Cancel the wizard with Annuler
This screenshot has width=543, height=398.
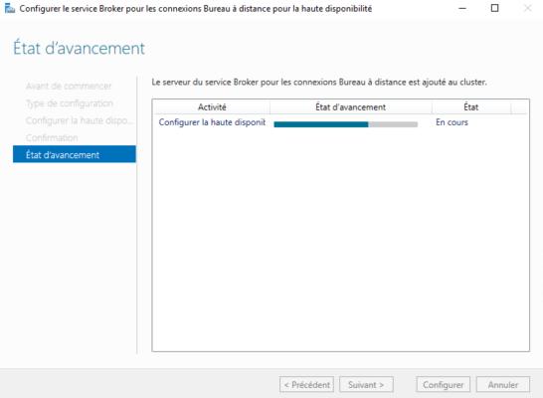point(503,384)
